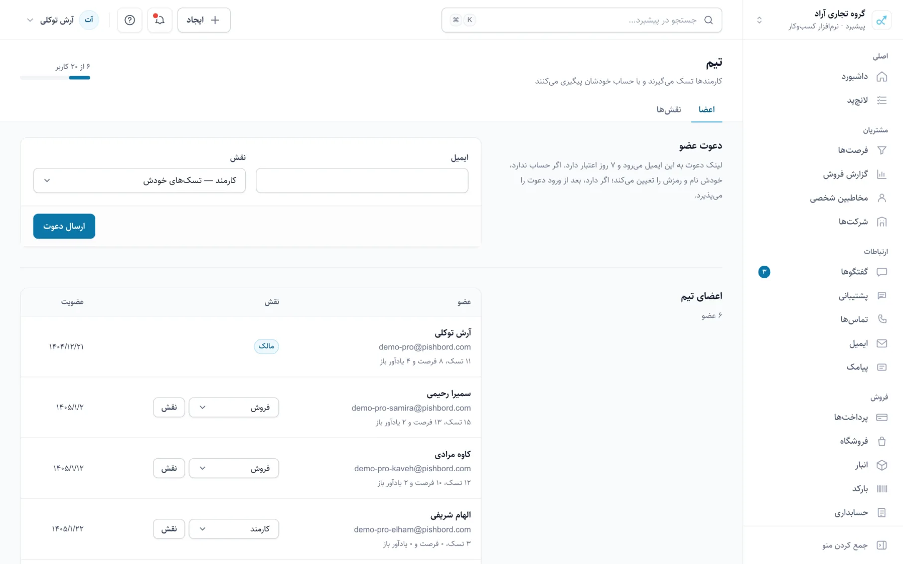Click the Calls phone icon
Image resolution: width=903 pixels, height=564 pixels.
tap(881, 319)
